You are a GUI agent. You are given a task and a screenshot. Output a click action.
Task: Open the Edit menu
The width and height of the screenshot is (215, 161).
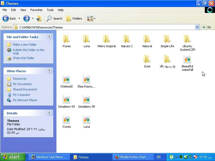[13, 10]
